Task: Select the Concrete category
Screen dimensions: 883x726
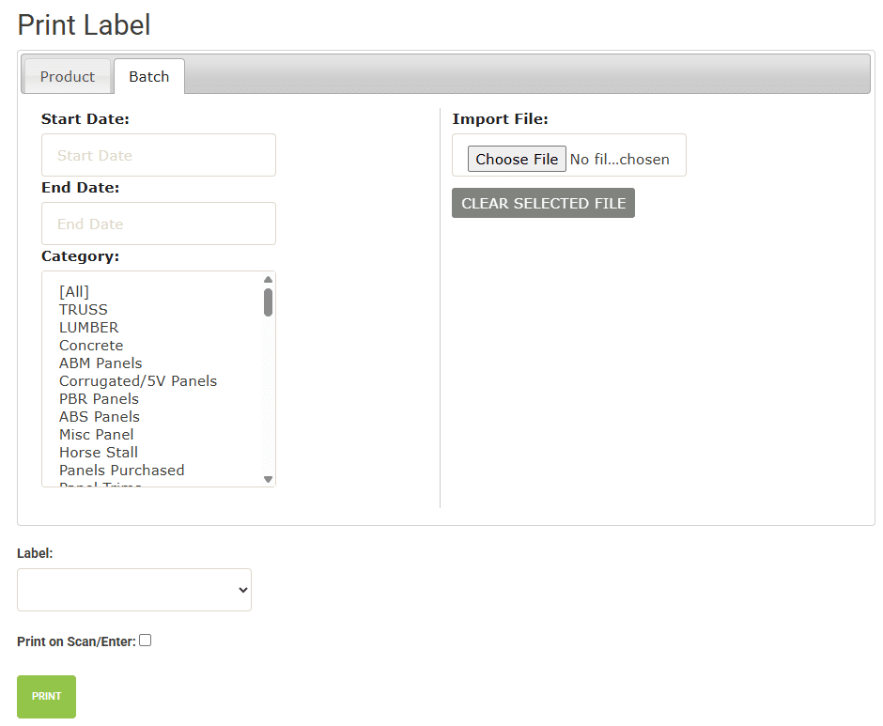Action: (x=91, y=345)
